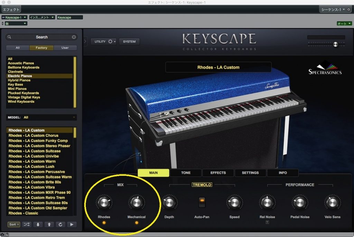The height and width of the screenshot is (237, 354).
Task: Click the SYSTEM button
Action: [x=129, y=41]
